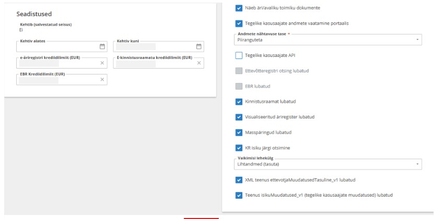This screenshot has width=436, height=219.
Task: Click E-kinnistusraamatu krediidilimiit (EUR) input
Action: pos(159,63)
